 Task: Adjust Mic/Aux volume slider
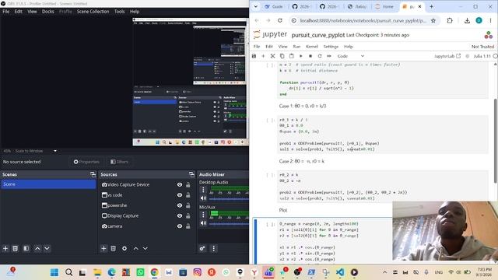(x=229, y=223)
